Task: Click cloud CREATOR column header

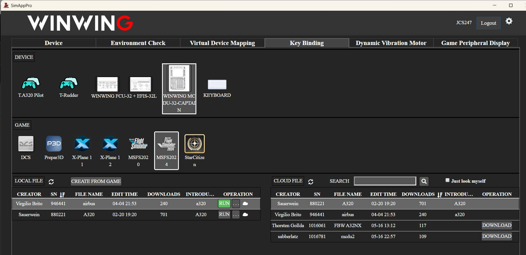Action: pyautogui.click(x=288, y=194)
